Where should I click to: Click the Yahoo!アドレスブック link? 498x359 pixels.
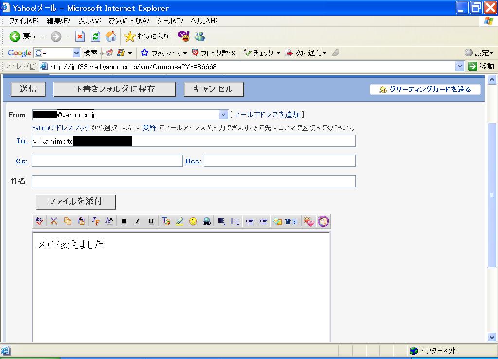[61, 128]
